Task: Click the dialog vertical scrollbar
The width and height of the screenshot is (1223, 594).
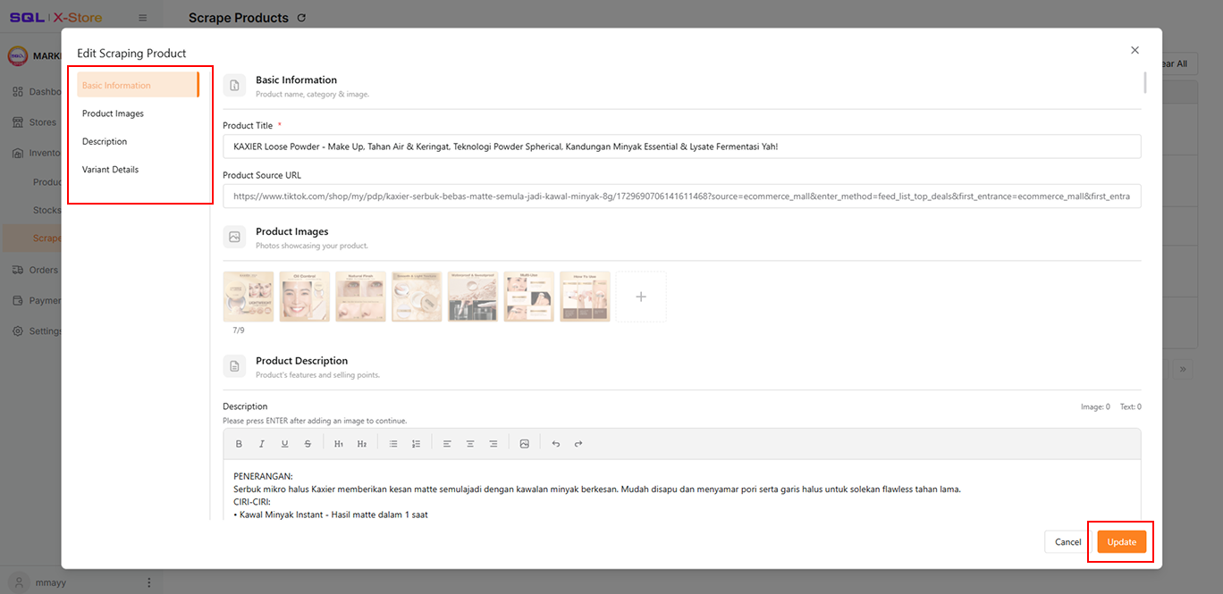Action: point(1145,82)
